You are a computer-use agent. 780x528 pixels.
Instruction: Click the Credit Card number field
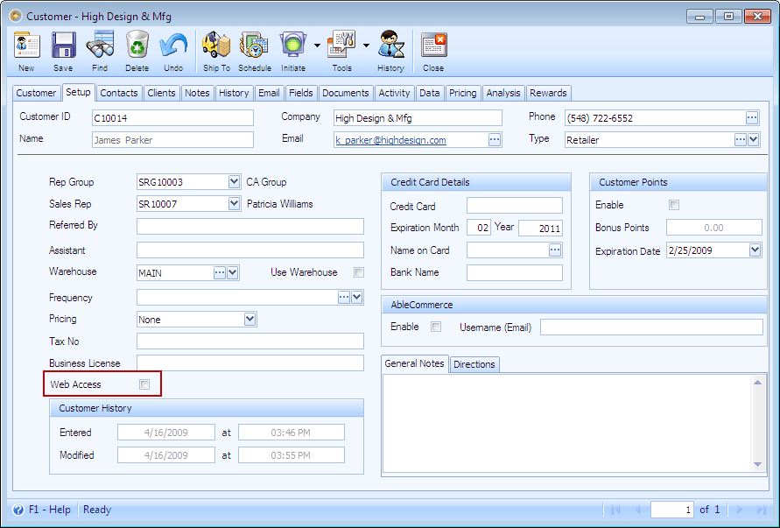[x=515, y=206]
